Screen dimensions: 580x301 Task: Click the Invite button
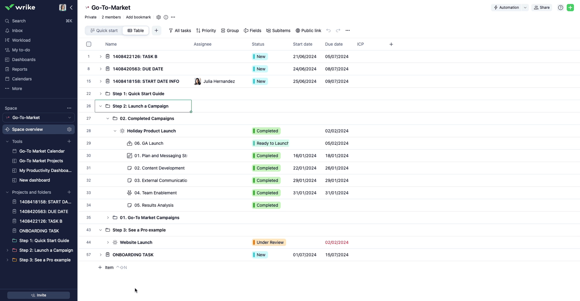39,295
